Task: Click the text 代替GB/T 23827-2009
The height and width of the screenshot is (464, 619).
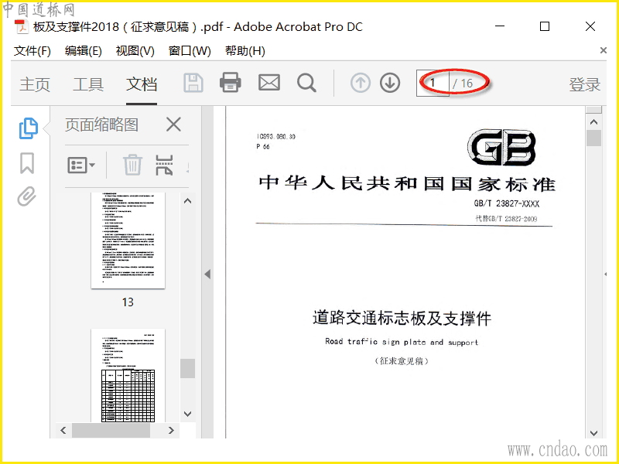Action: pos(506,219)
